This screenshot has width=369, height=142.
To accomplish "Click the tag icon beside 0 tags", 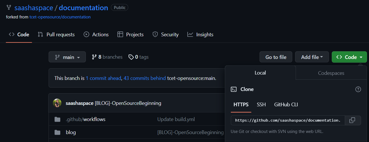I will pyautogui.click(x=131, y=57).
